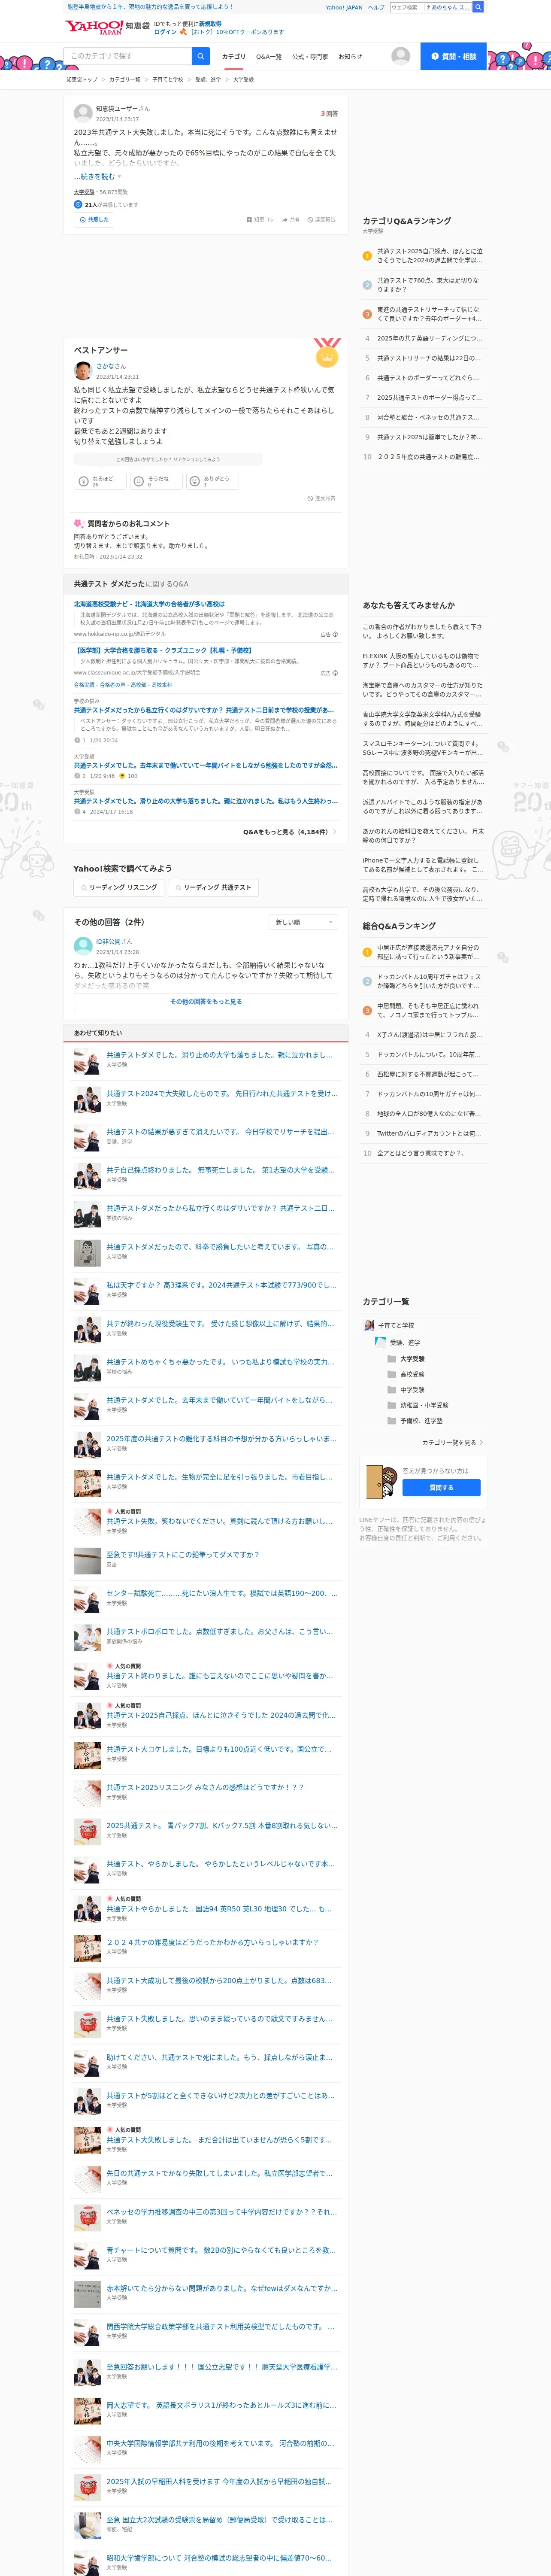This screenshot has width=551, height=2576.
Task: Search リーディング 共通テスト suggestion chip
Action: (x=213, y=887)
